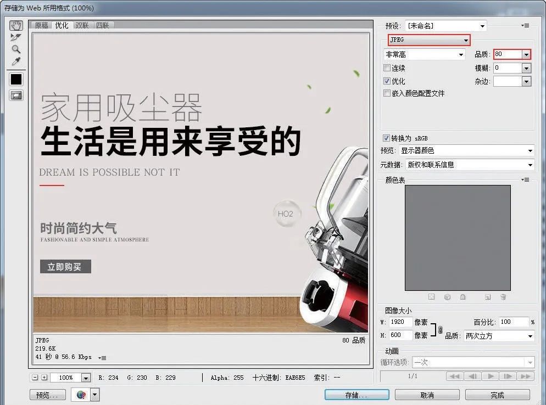Screen dimensions: 546x405
Task: Click the hex value EAE6E5 text
Action: tap(295, 378)
